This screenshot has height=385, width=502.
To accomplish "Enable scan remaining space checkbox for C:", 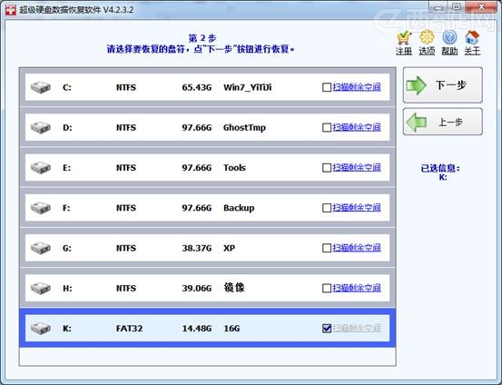I will (327, 87).
